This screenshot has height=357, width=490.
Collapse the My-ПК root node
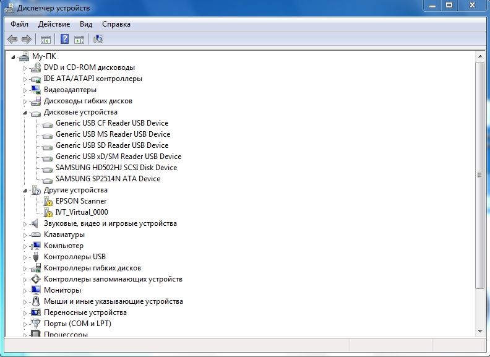point(13,57)
